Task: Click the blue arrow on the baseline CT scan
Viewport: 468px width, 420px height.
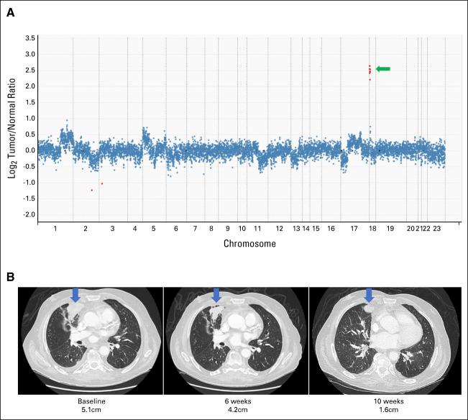Action: coord(76,294)
